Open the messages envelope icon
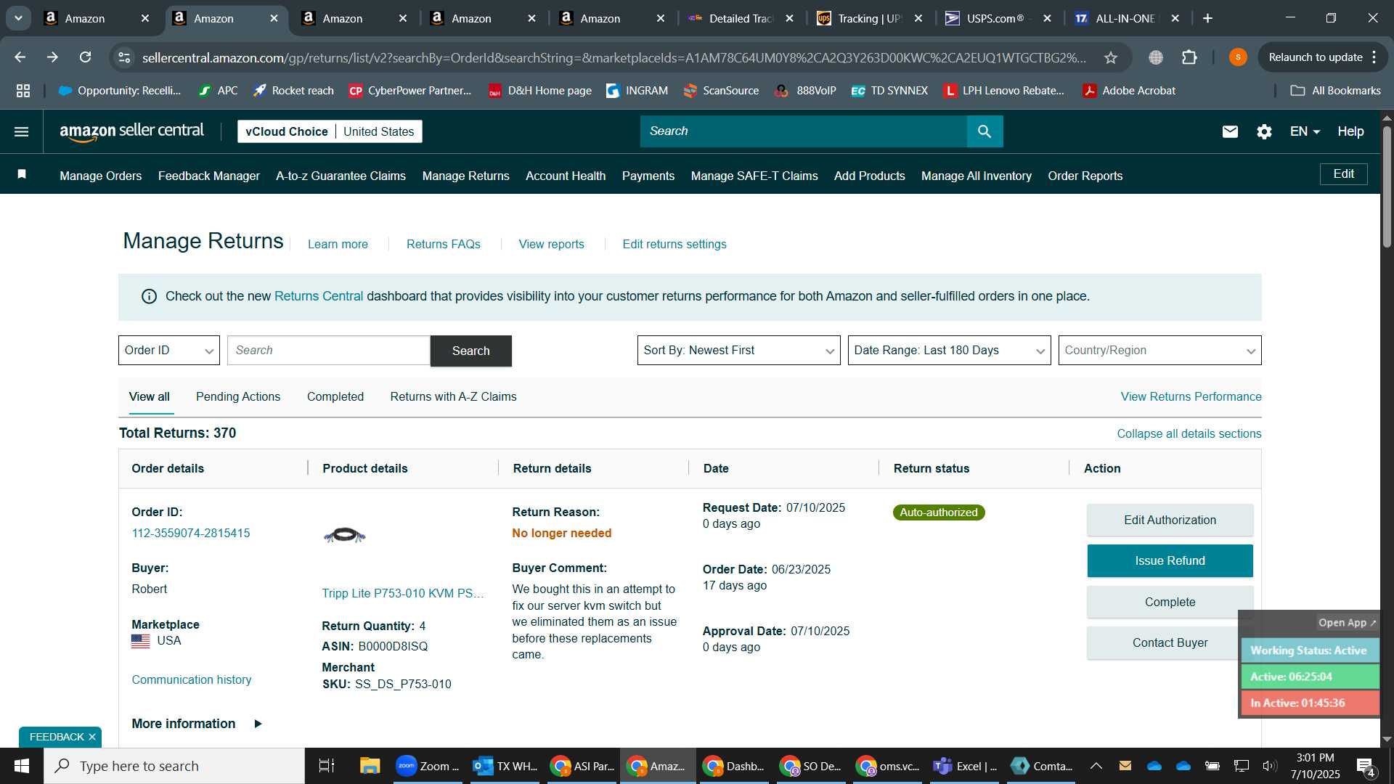The height and width of the screenshot is (784, 1394). point(1230,131)
